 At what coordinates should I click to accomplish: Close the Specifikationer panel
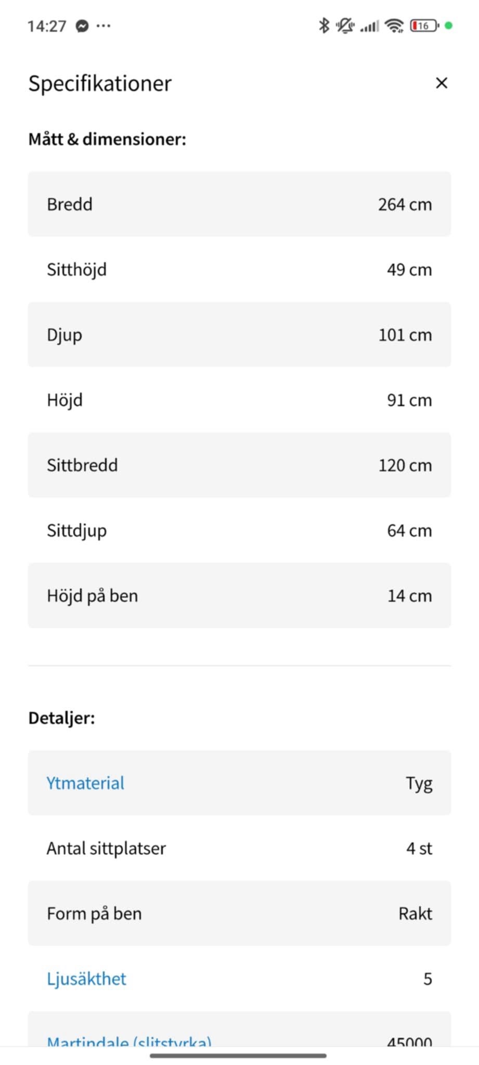(x=441, y=83)
